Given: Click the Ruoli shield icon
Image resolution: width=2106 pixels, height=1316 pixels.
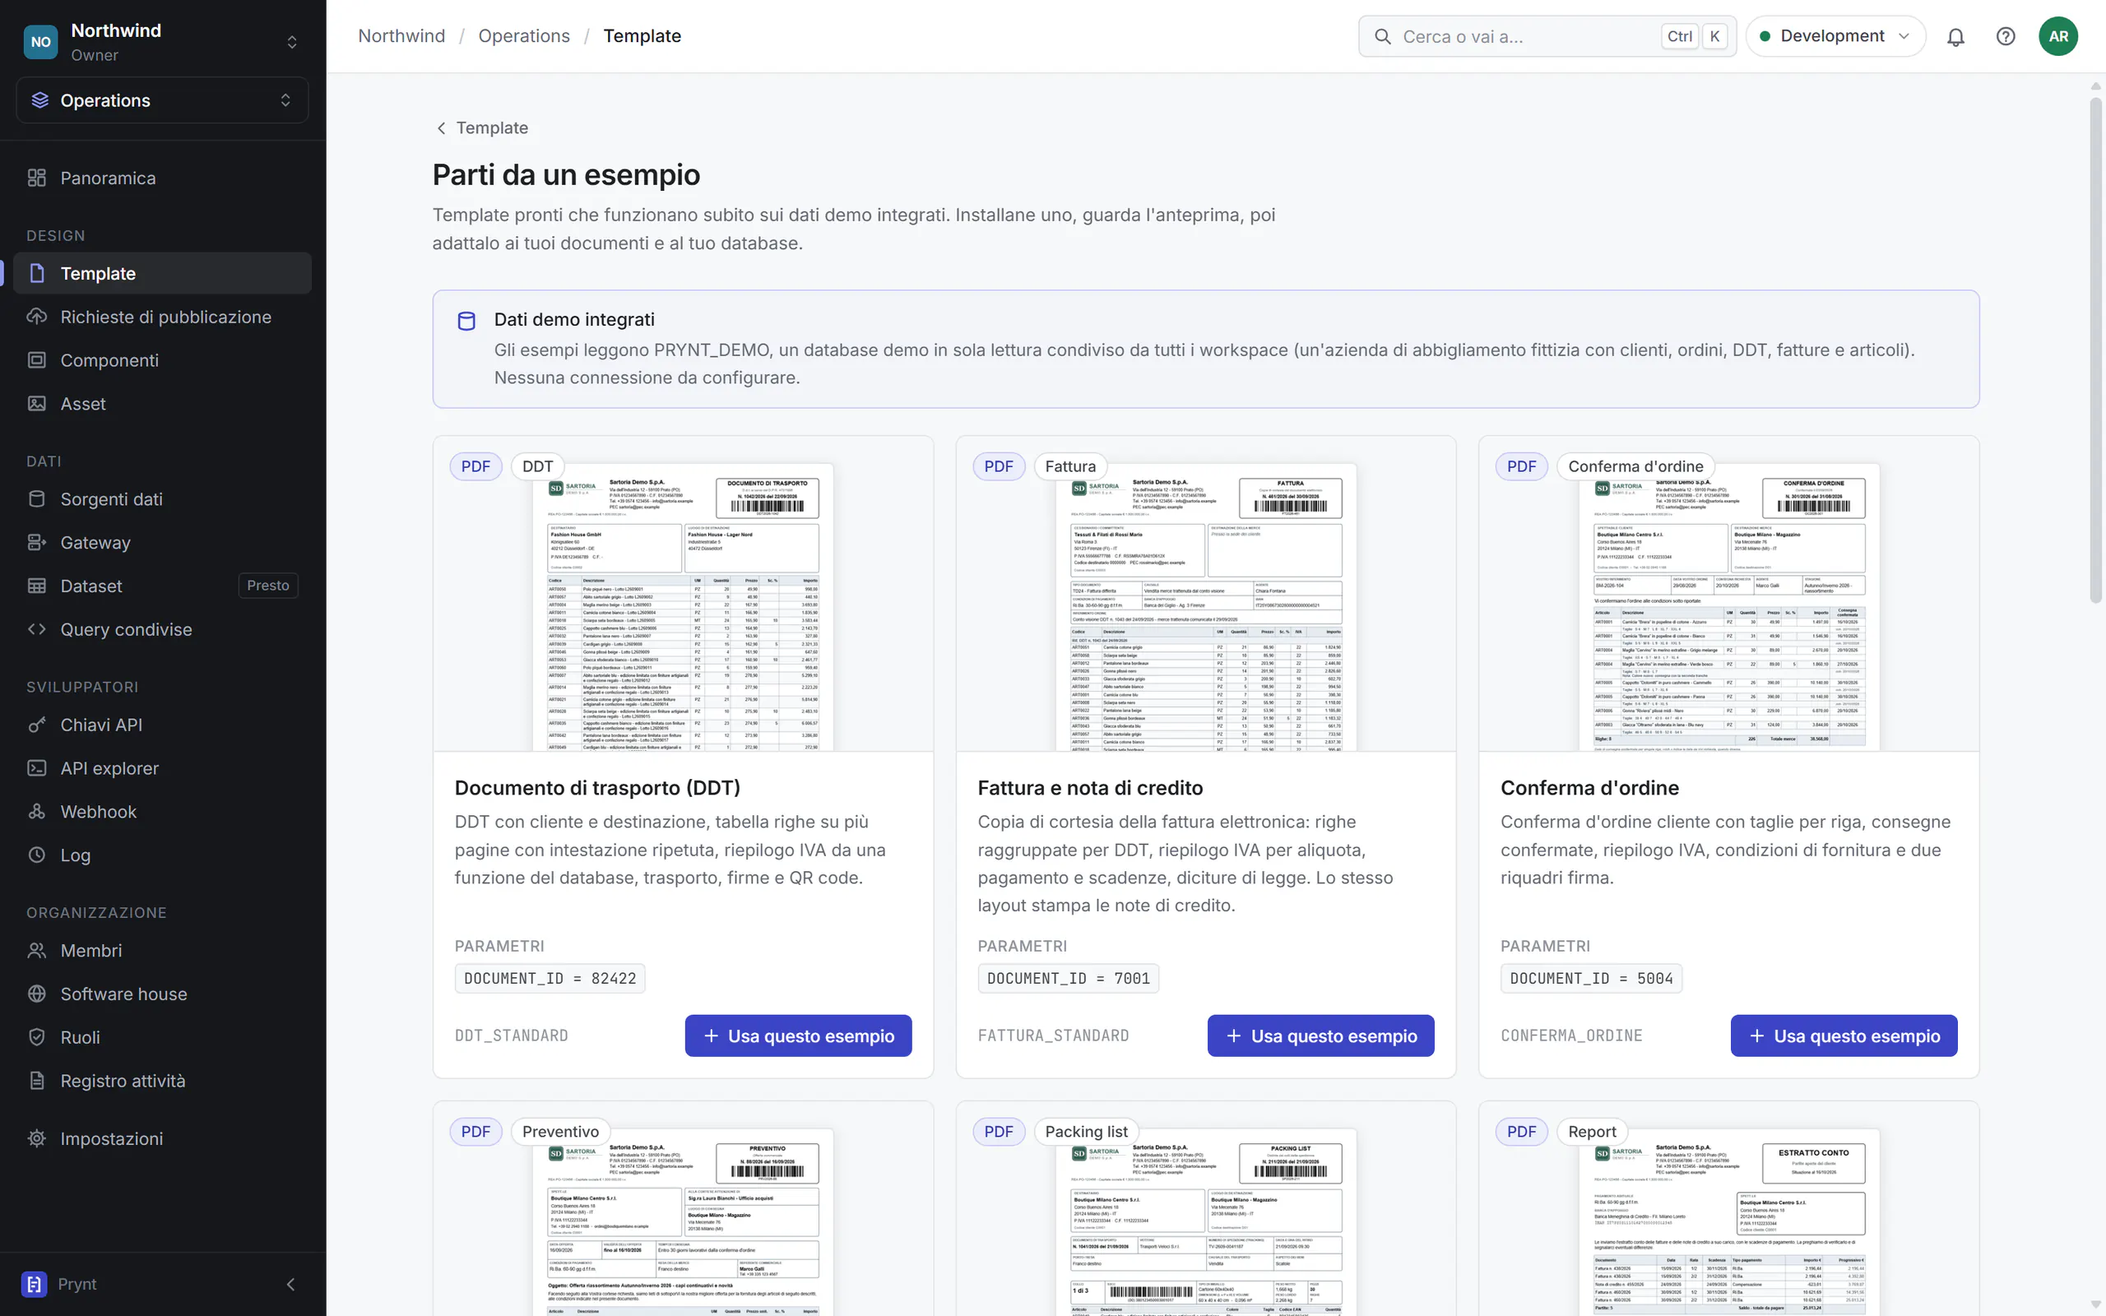Looking at the screenshot, I should 36,1037.
